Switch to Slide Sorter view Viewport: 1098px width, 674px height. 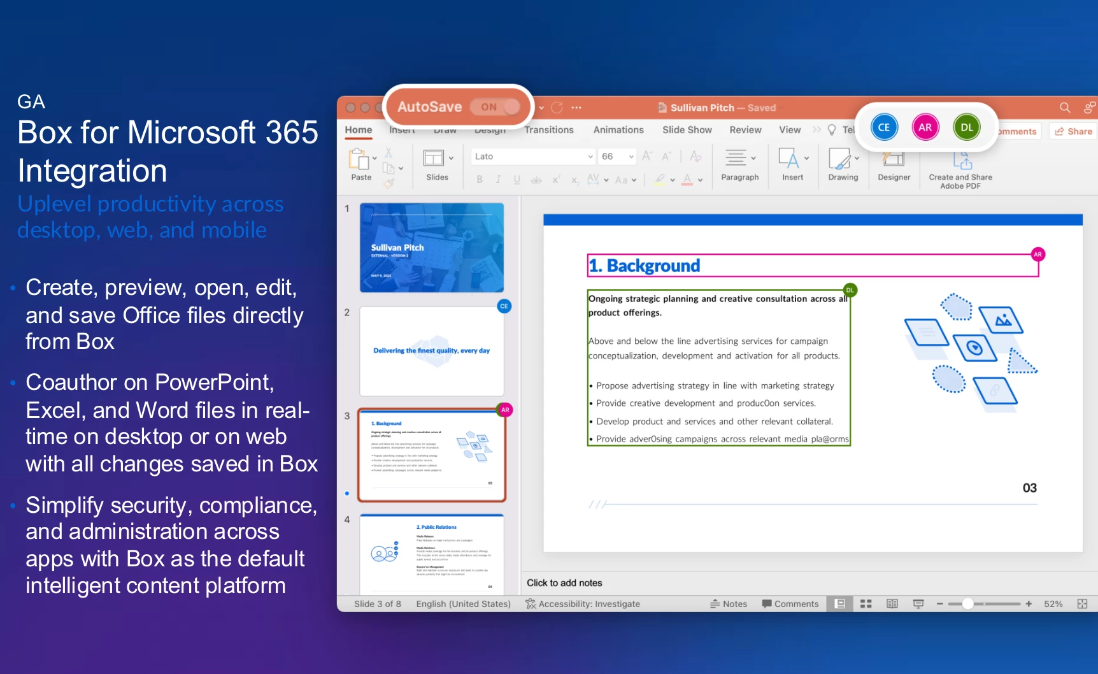tap(866, 604)
